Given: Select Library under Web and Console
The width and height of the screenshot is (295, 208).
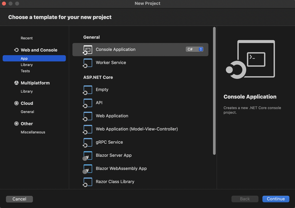Looking at the screenshot, I should 27,65.
